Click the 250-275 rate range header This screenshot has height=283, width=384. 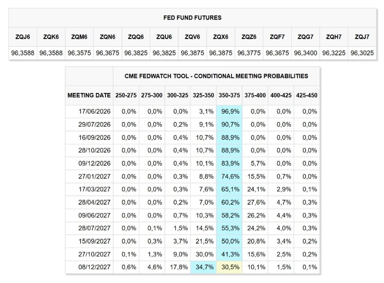point(126,95)
